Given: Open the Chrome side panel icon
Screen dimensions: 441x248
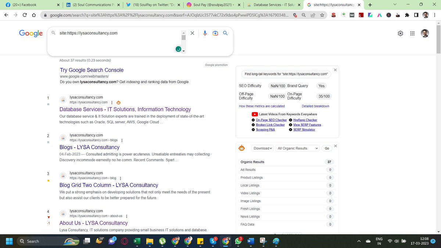Looking at the screenshot, I should pos(416,15).
